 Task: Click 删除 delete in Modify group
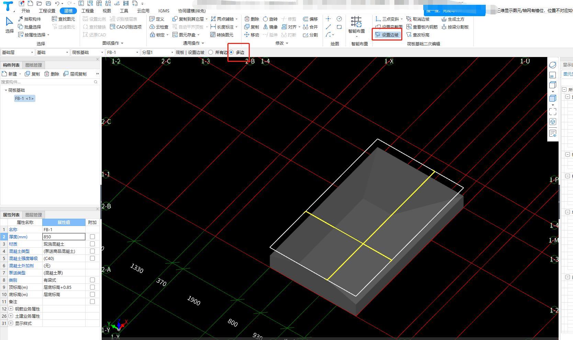pos(252,19)
